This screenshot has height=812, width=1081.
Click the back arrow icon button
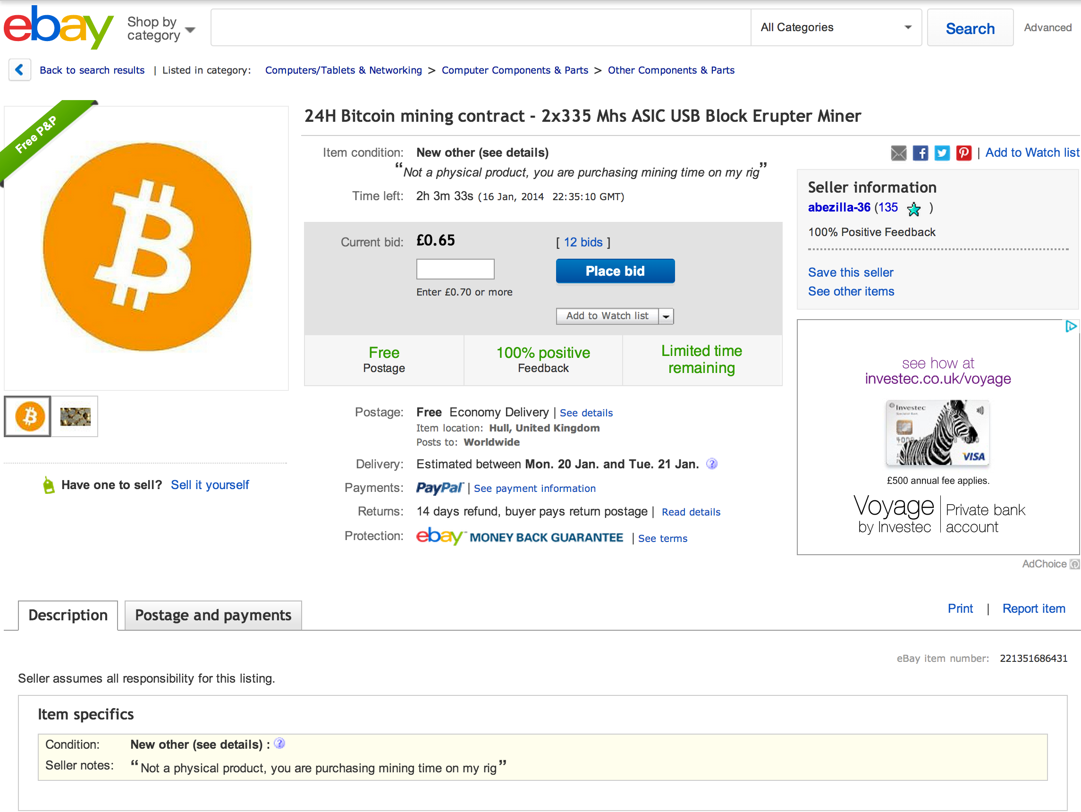pyautogui.click(x=19, y=70)
